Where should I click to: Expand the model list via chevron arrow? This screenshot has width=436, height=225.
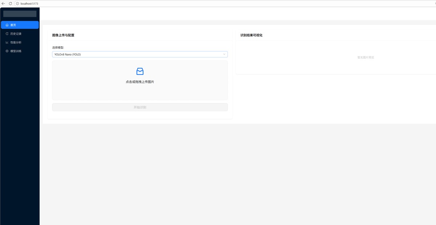(224, 55)
